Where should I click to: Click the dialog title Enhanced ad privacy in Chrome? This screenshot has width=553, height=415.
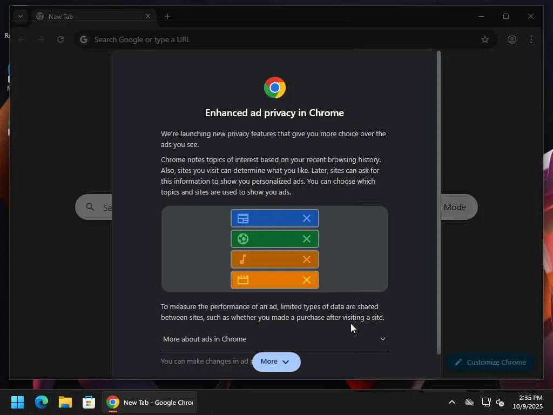pyautogui.click(x=274, y=113)
